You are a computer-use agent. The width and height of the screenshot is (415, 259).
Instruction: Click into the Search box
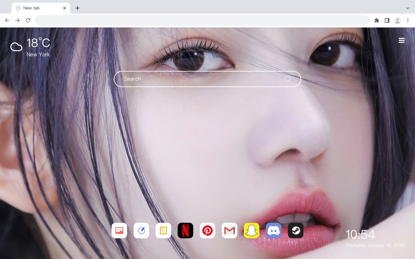(x=207, y=79)
